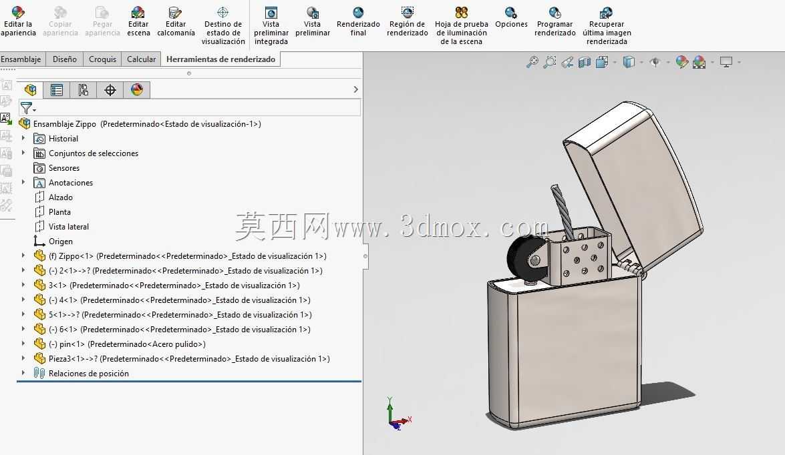Click Programar renderizado
This screenshot has height=455, width=785.
point(555,21)
